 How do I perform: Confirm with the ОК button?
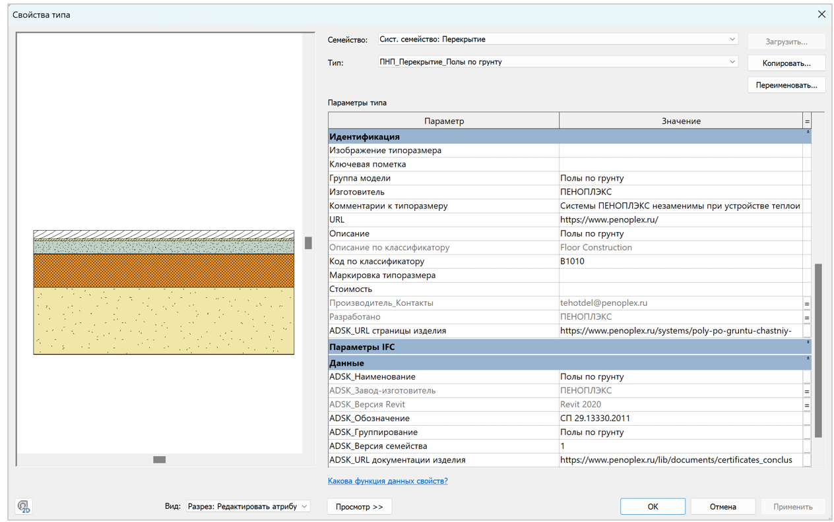(x=653, y=507)
